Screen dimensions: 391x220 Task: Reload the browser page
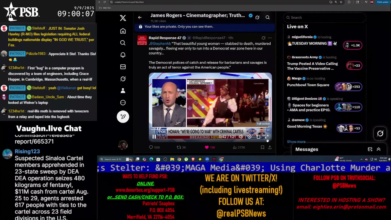tap(104, 2)
